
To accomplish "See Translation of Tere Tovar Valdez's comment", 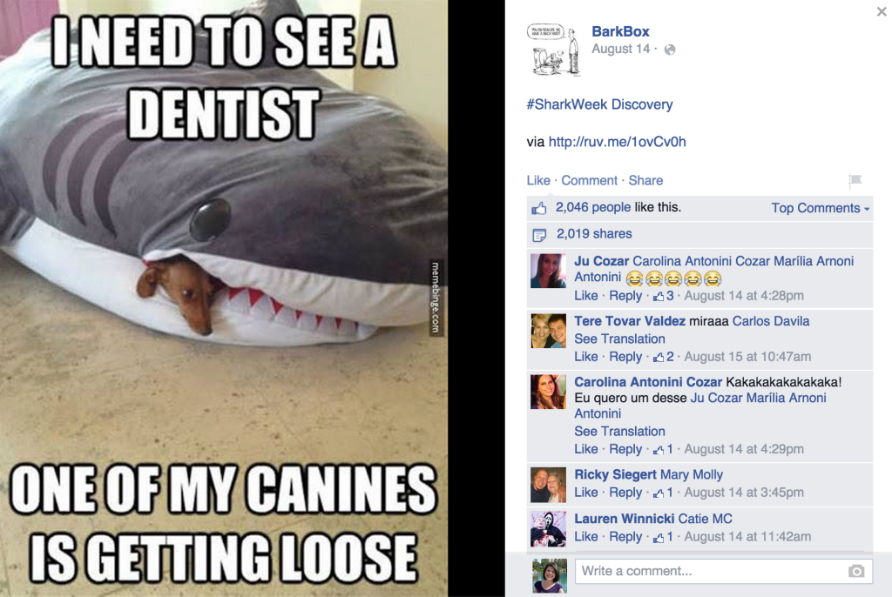I will click(x=619, y=339).
